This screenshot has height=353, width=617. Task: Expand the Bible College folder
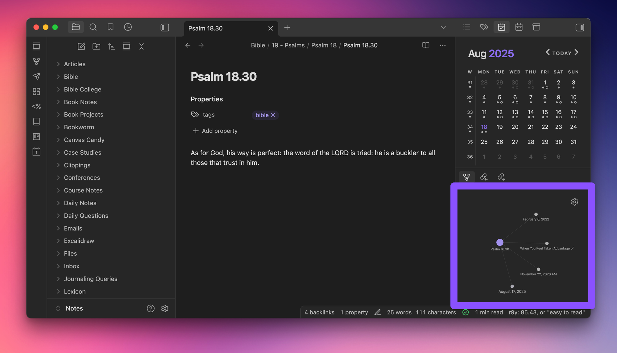click(x=82, y=89)
